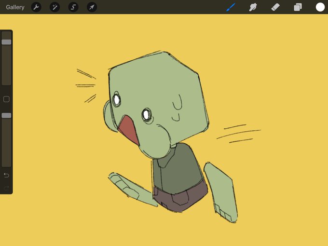The width and height of the screenshot is (328, 246).
Task: Activate the Selection S tool
Action: pyautogui.click(x=73, y=7)
